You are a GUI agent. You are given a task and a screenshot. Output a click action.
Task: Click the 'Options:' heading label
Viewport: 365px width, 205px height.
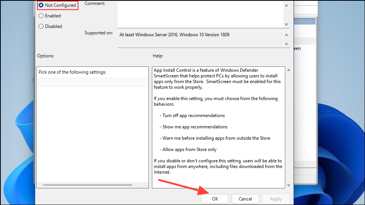(45, 56)
